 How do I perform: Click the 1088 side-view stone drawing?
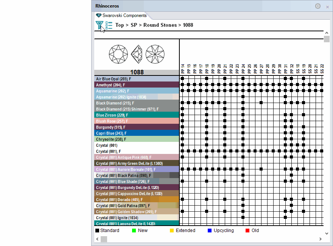point(137,54)
